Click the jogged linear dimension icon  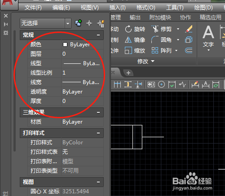[182, 85]
